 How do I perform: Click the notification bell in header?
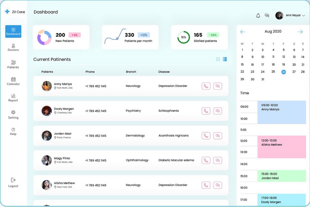(x=258, y=15)
